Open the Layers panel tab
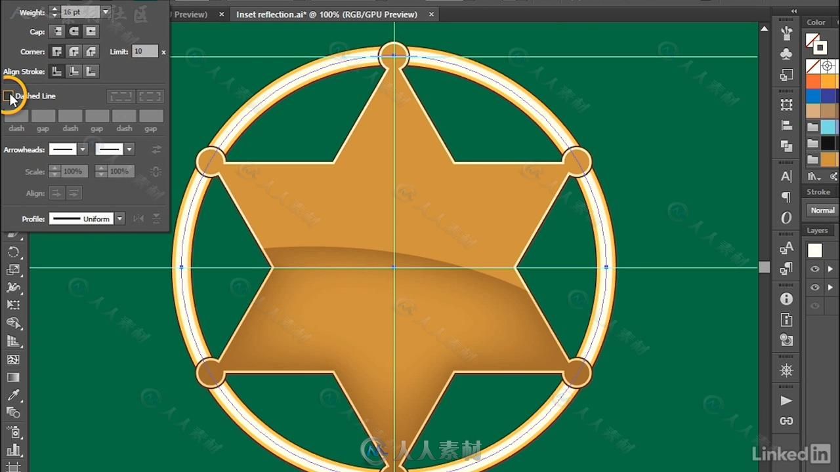 (817, 230)
